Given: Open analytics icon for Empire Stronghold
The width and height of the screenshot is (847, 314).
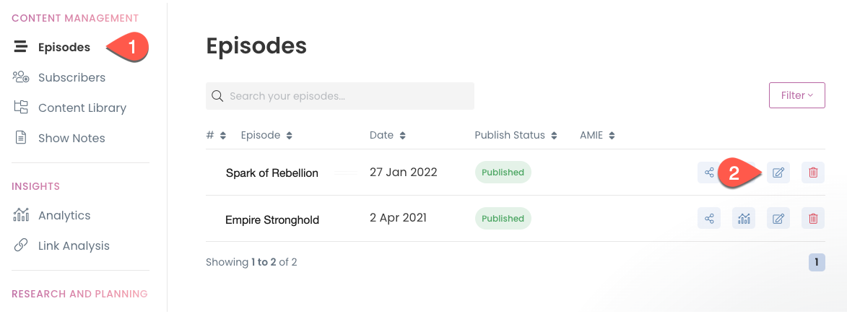Looking at the screenshot, I should click(744, 219).
